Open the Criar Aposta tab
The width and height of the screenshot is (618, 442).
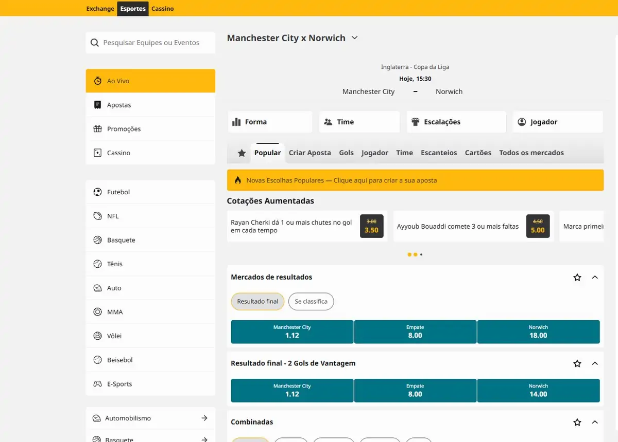coord(310,153)
